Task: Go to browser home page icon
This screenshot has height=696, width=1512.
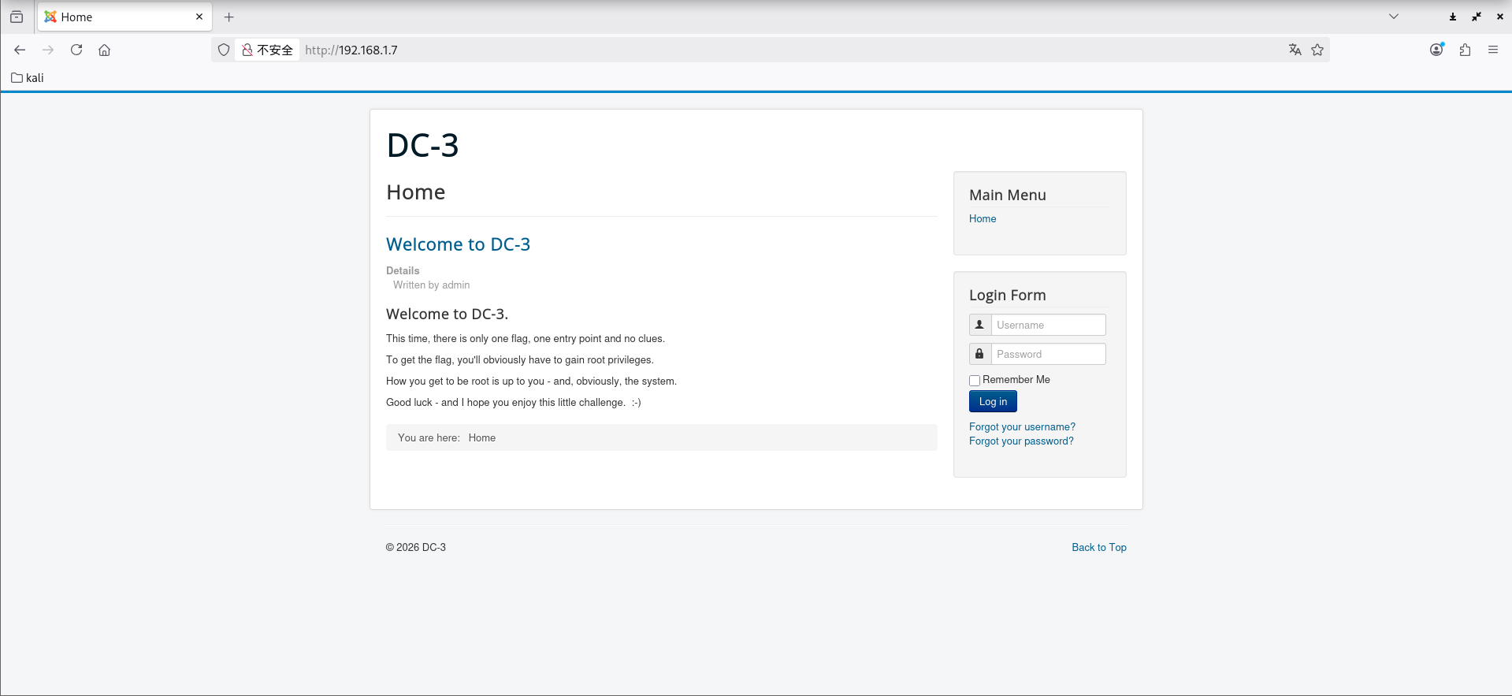Action: pos(104,50)
